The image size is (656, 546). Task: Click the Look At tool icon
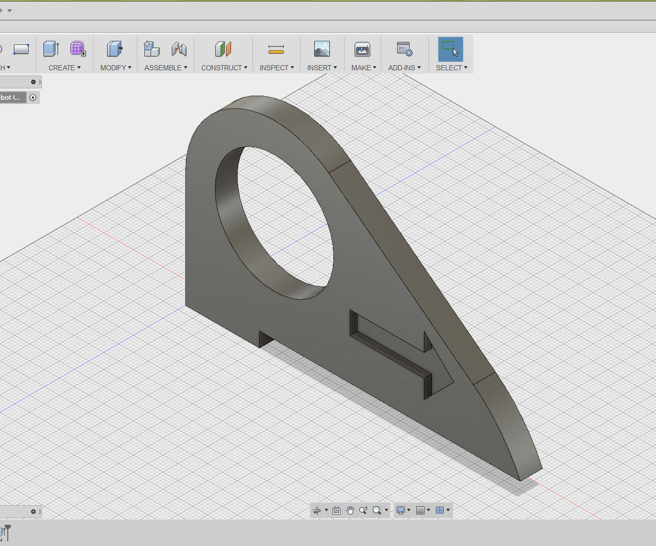point(337,510)
